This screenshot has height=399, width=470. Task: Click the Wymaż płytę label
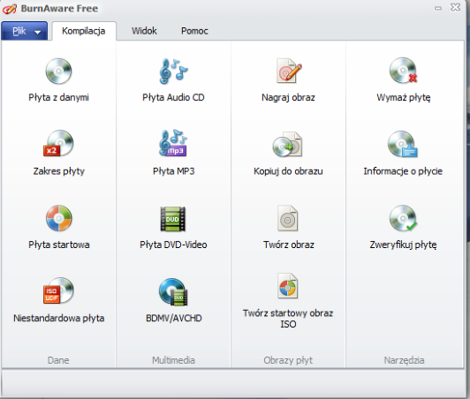[x=404, y=97]
